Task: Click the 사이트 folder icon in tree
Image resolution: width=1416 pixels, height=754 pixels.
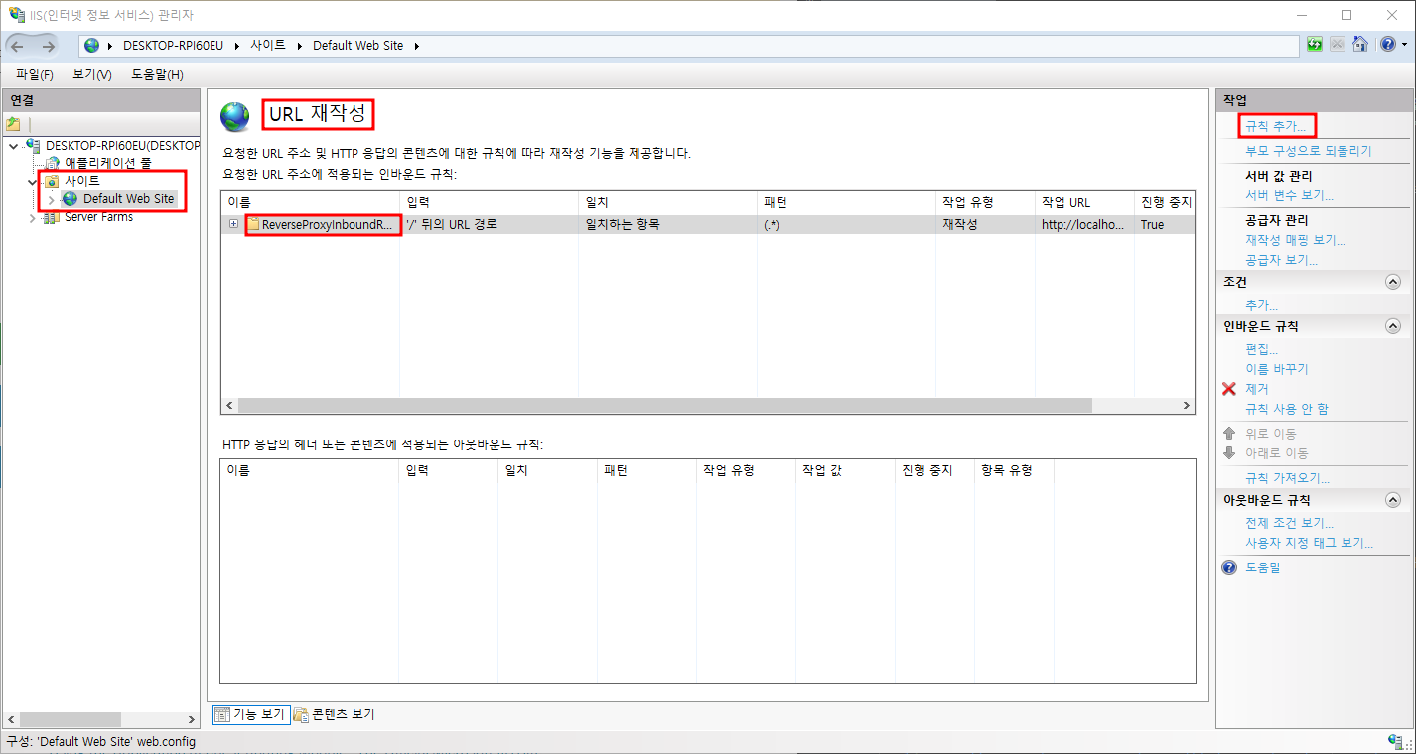Action: point(52,182)
